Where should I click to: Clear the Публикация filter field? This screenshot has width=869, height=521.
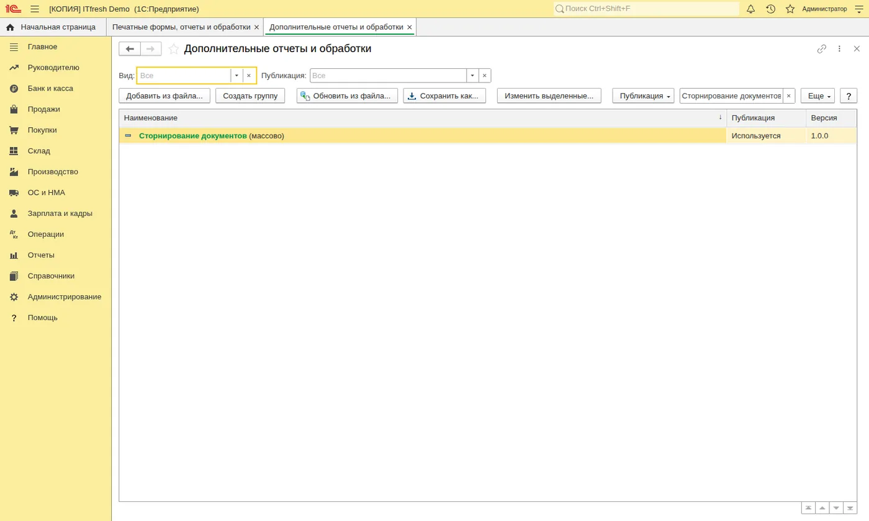pos(485,76)
